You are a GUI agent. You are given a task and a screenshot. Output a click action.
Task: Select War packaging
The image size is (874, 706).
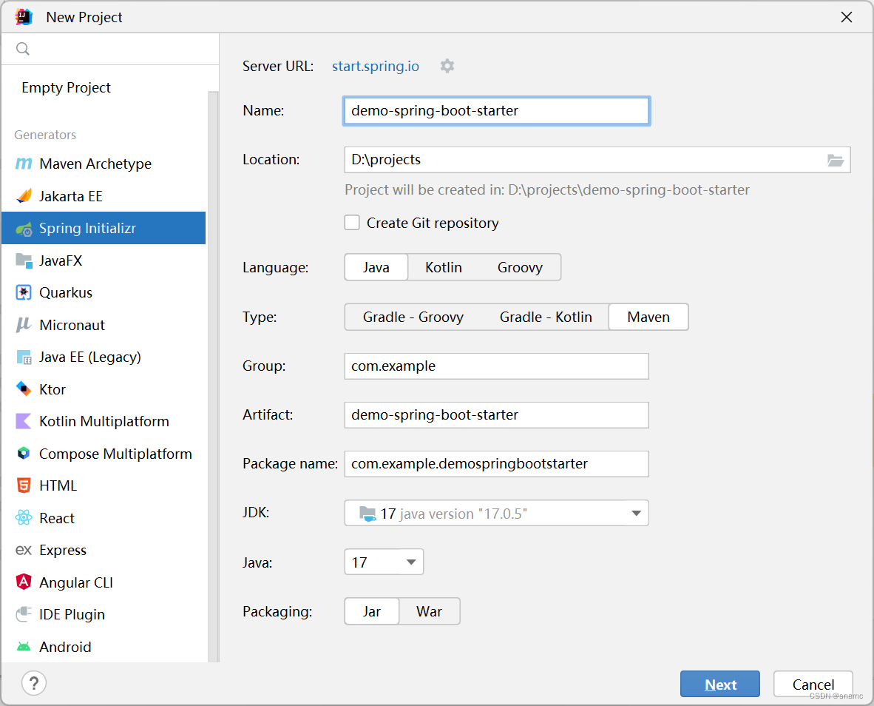point(429,611)
